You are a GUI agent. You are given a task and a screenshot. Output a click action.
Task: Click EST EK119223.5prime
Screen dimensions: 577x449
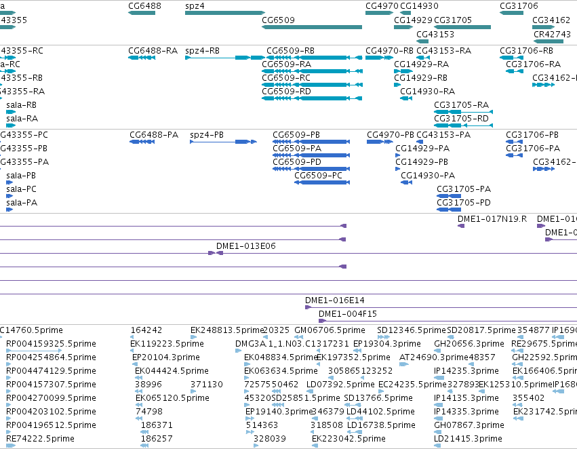167,344
